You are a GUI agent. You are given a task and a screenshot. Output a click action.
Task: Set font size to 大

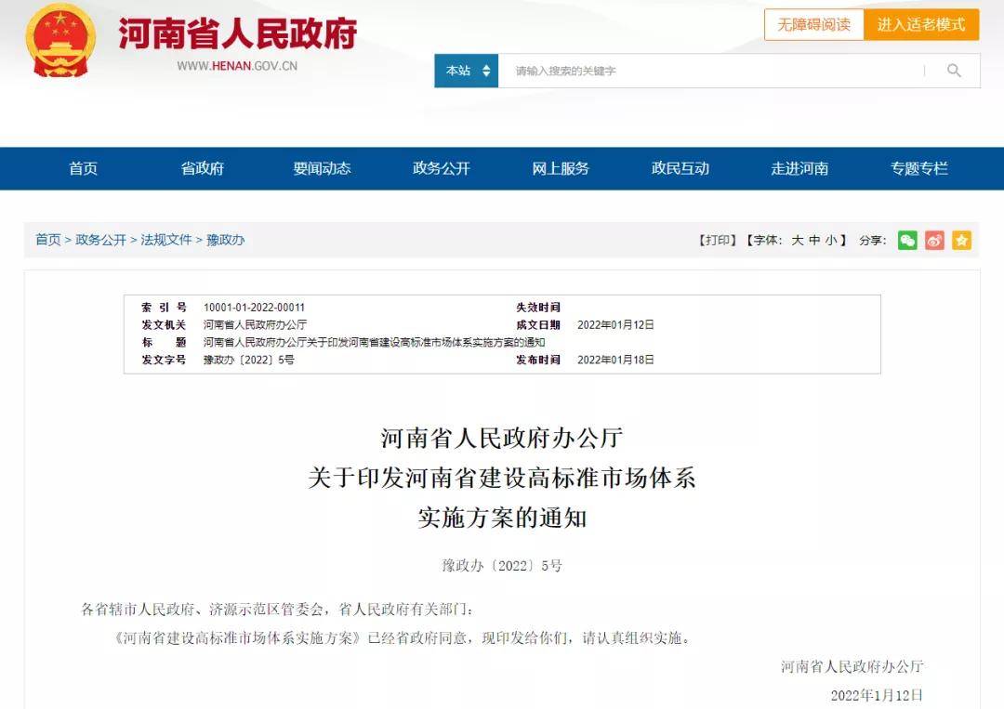click(x=798, y=241)
